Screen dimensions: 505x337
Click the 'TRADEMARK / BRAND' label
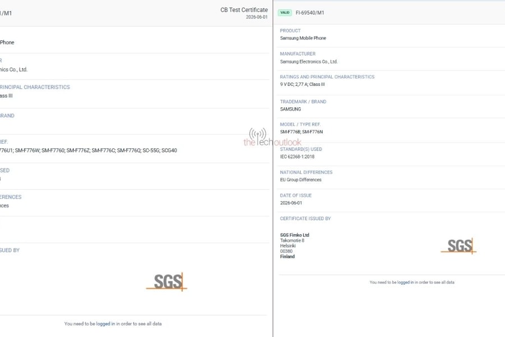click(x=303, y=102)
